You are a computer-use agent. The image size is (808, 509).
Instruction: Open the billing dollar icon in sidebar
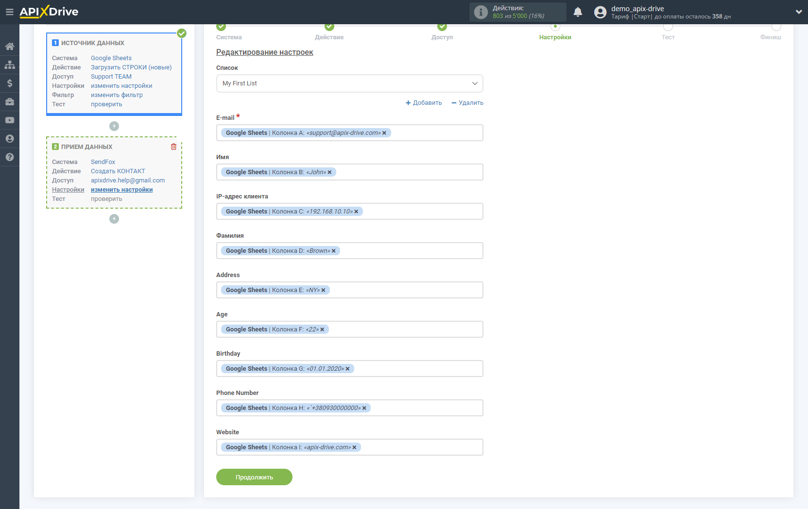click(x=10, y=83)
